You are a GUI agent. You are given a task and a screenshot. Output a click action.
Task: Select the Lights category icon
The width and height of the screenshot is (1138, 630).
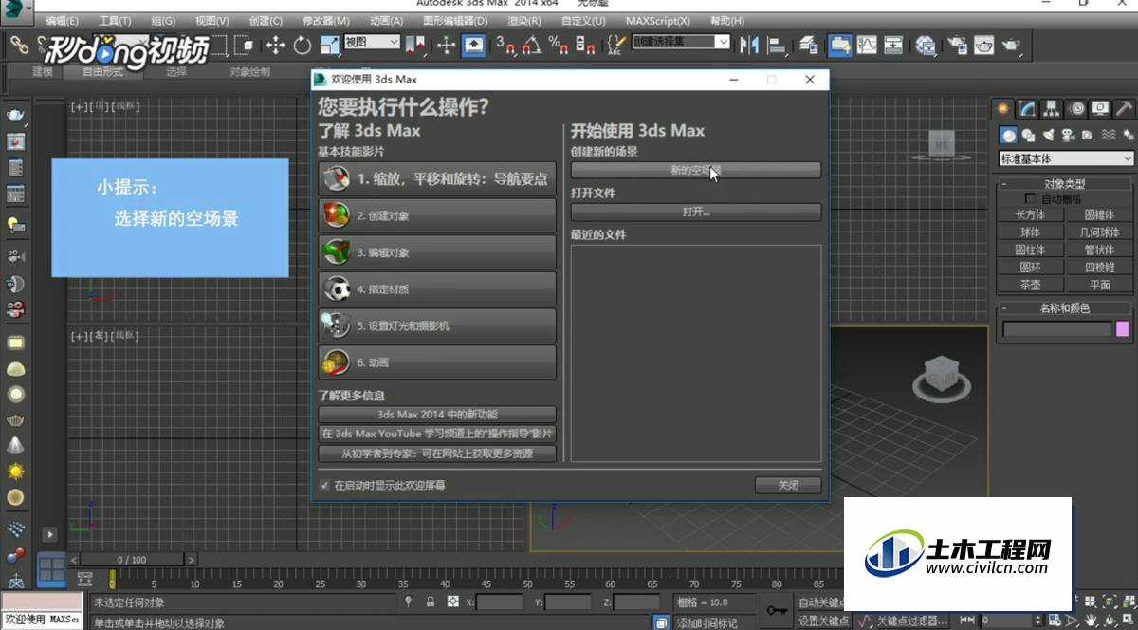pyautogui.click(x=1048, y=135)
